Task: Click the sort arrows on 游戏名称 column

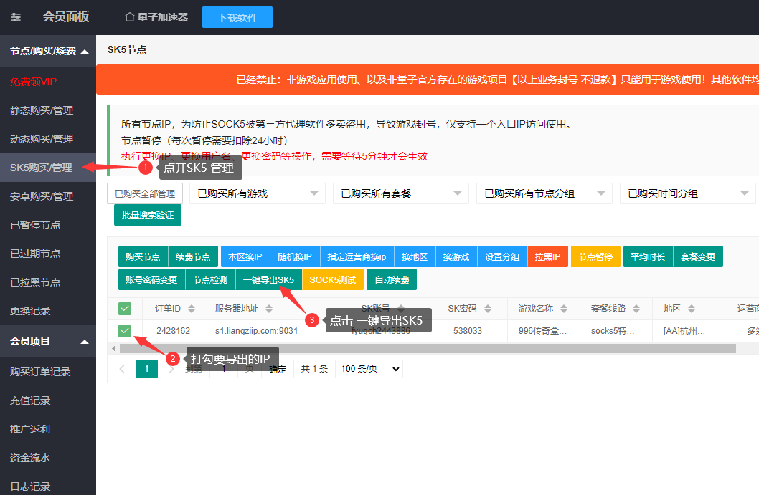Action: click(x=563, y=309)
